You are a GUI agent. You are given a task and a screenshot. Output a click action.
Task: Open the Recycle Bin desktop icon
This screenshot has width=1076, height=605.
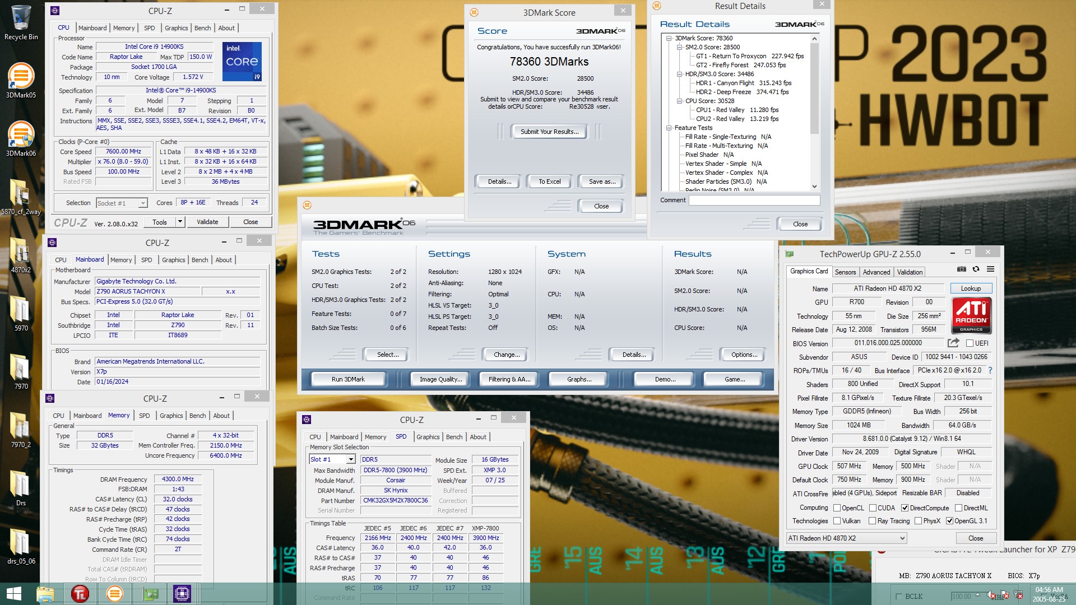tap(21, 22)
